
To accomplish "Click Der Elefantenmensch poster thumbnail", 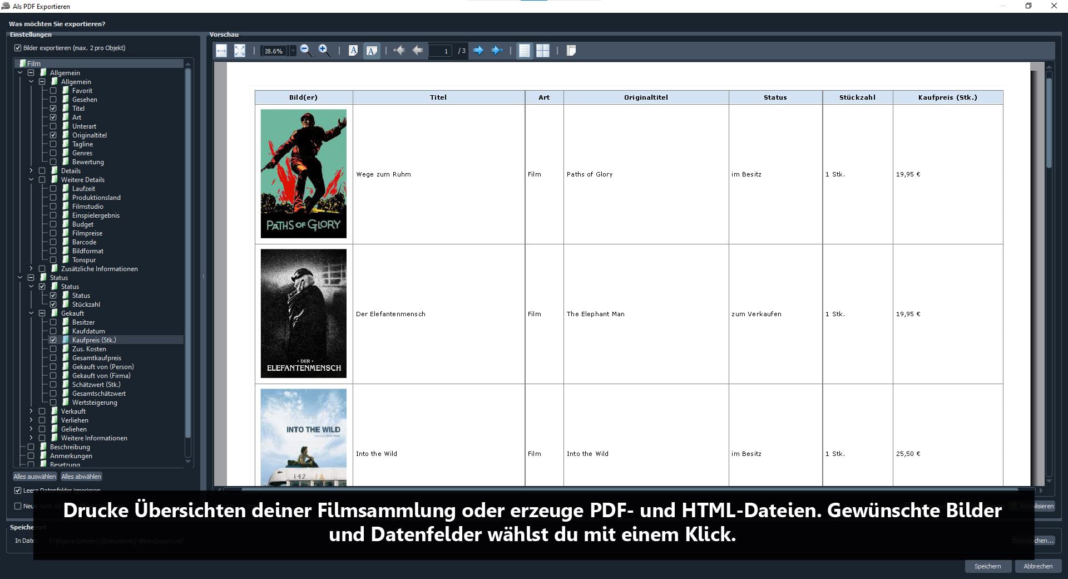I will point(304,313).
